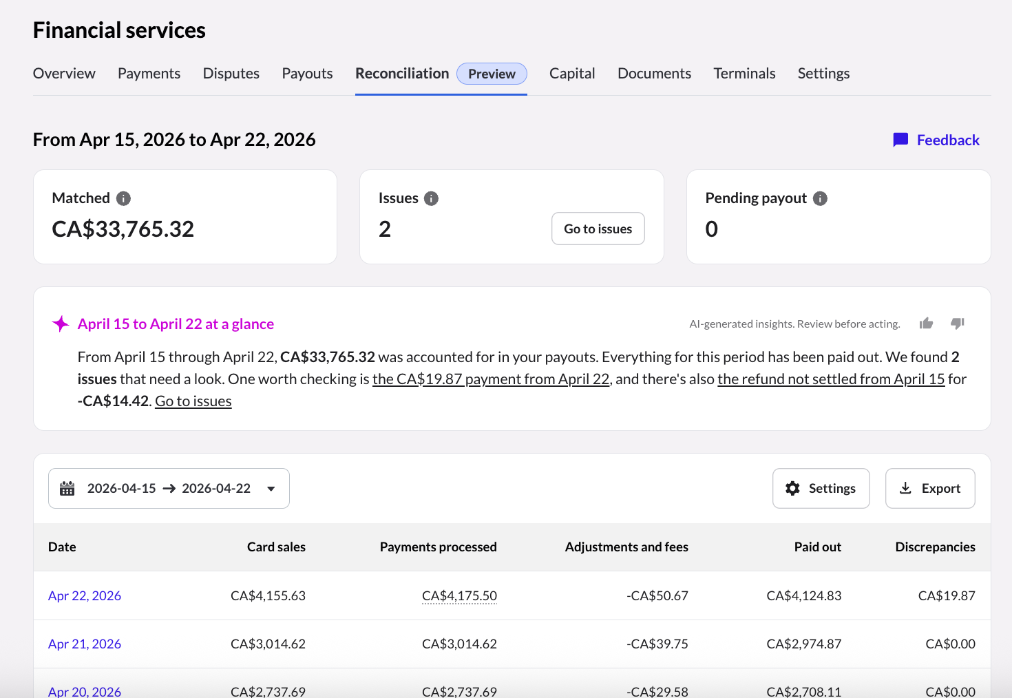Viewport: 1012px width, 698px height.
Task: Click the thumbs up icon for insights
Action: pyautogui.click(x=926, y=324)
